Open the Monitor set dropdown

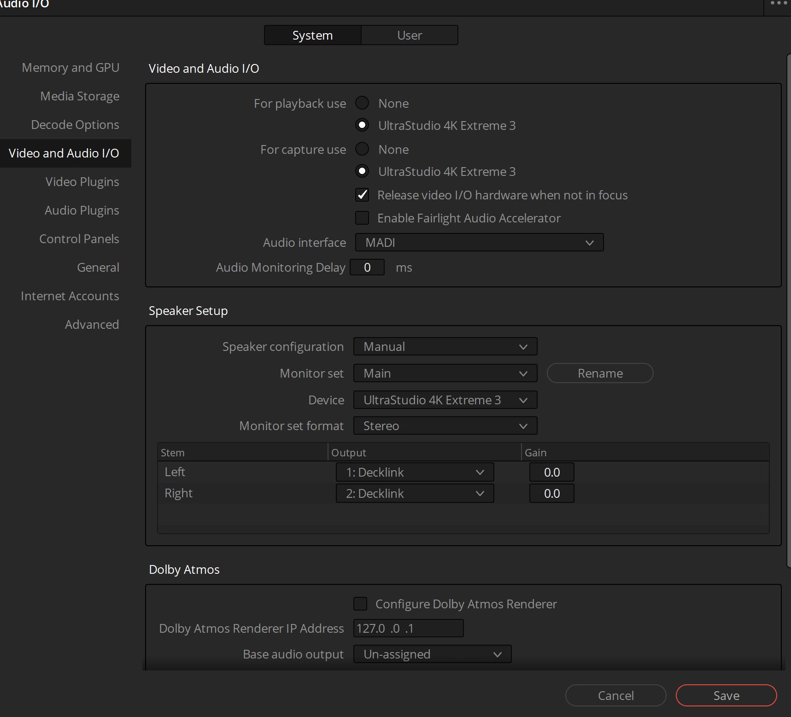(445, 373)
